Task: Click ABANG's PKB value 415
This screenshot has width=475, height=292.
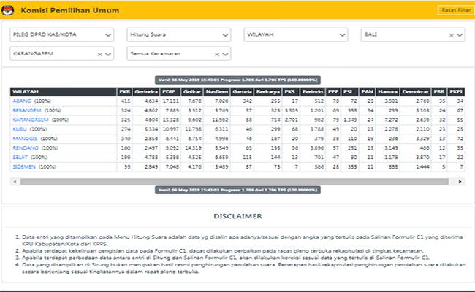Action: (x=126, y=101)
